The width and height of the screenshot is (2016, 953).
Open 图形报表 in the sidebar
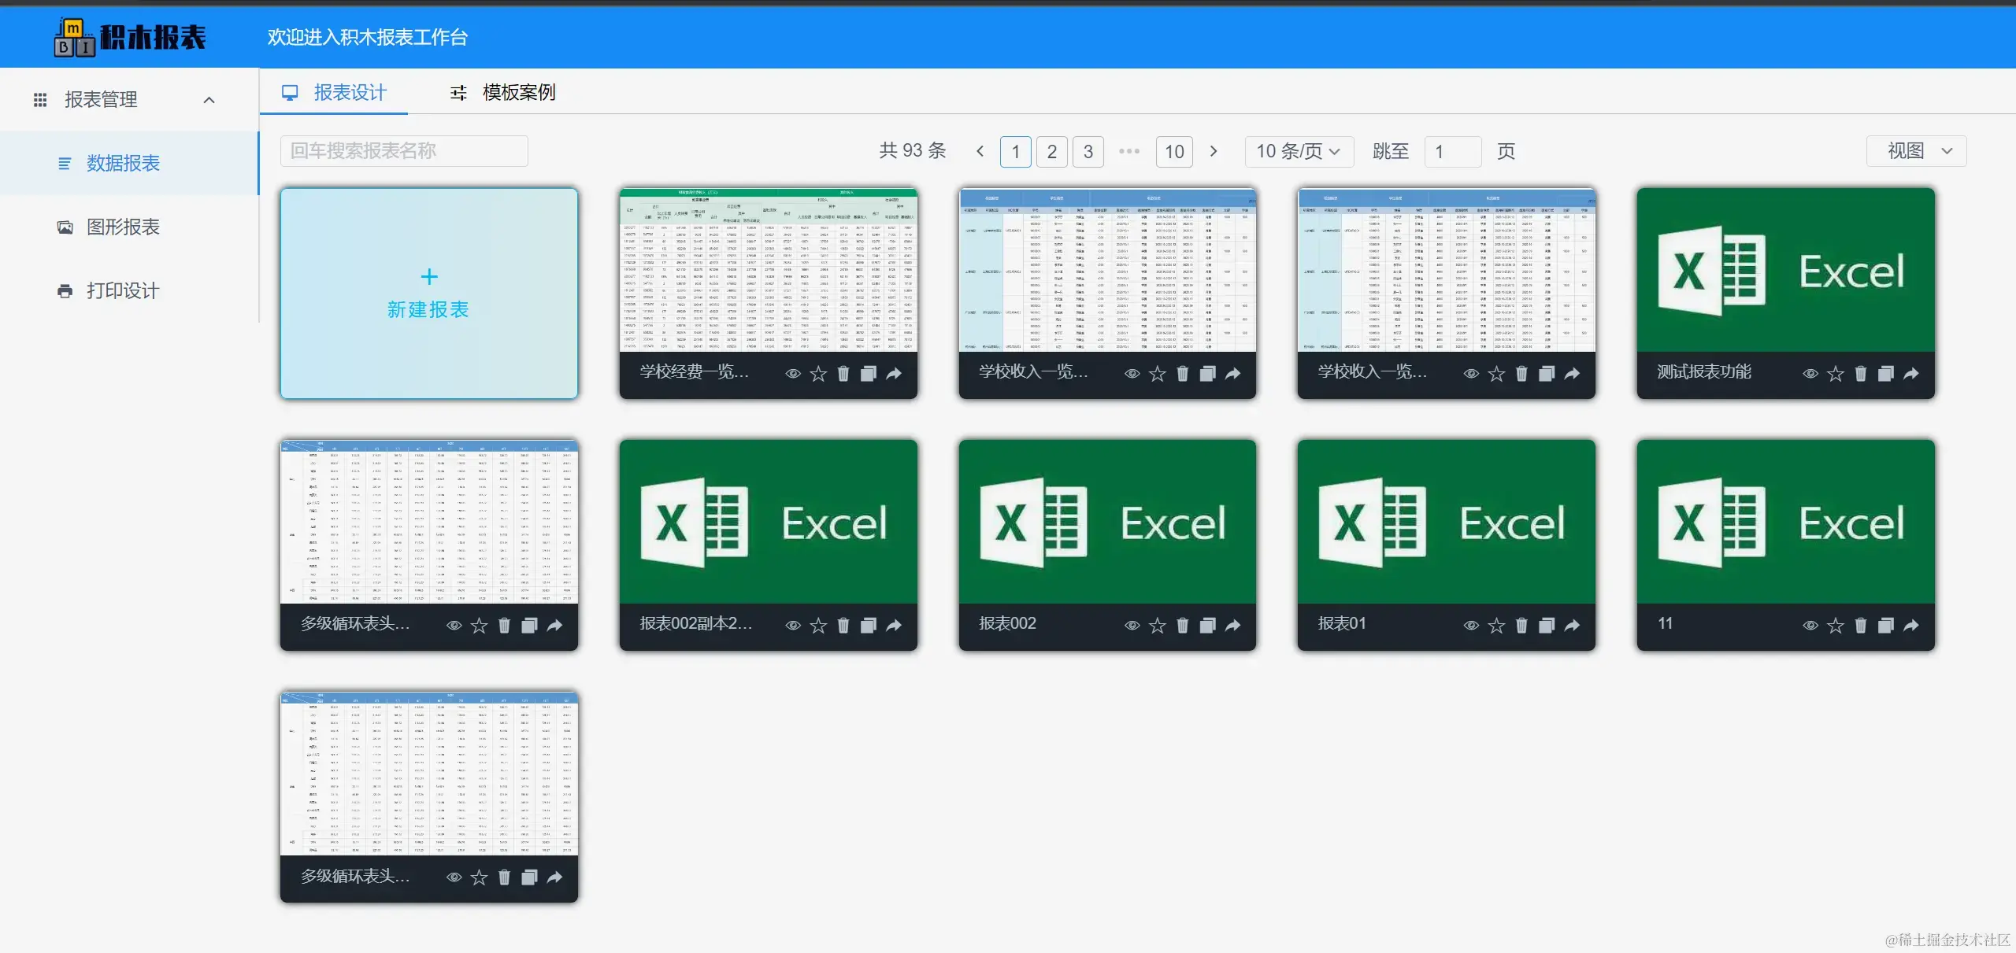coord(123,227)
